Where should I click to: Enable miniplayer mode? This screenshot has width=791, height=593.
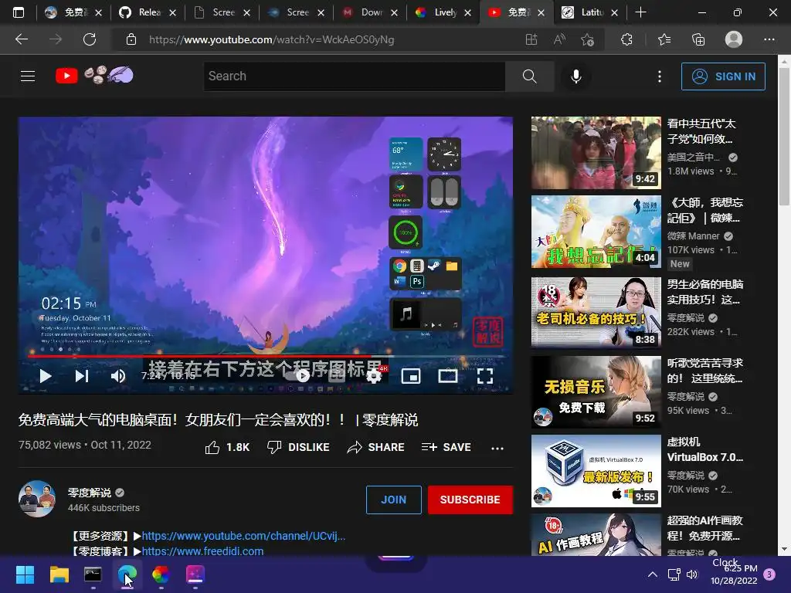411,376
